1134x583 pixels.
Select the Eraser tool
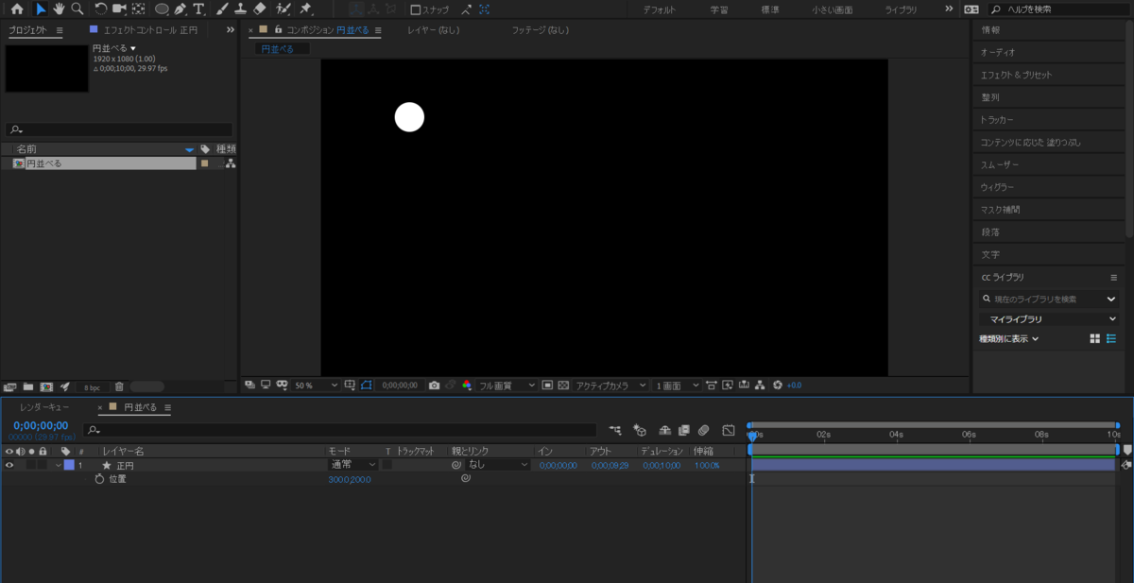[x=260, y=9]
